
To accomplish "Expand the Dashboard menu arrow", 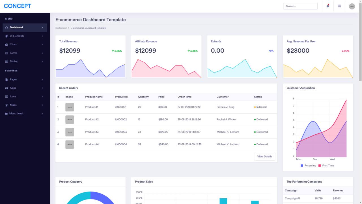I will click(x=42, y=27).
